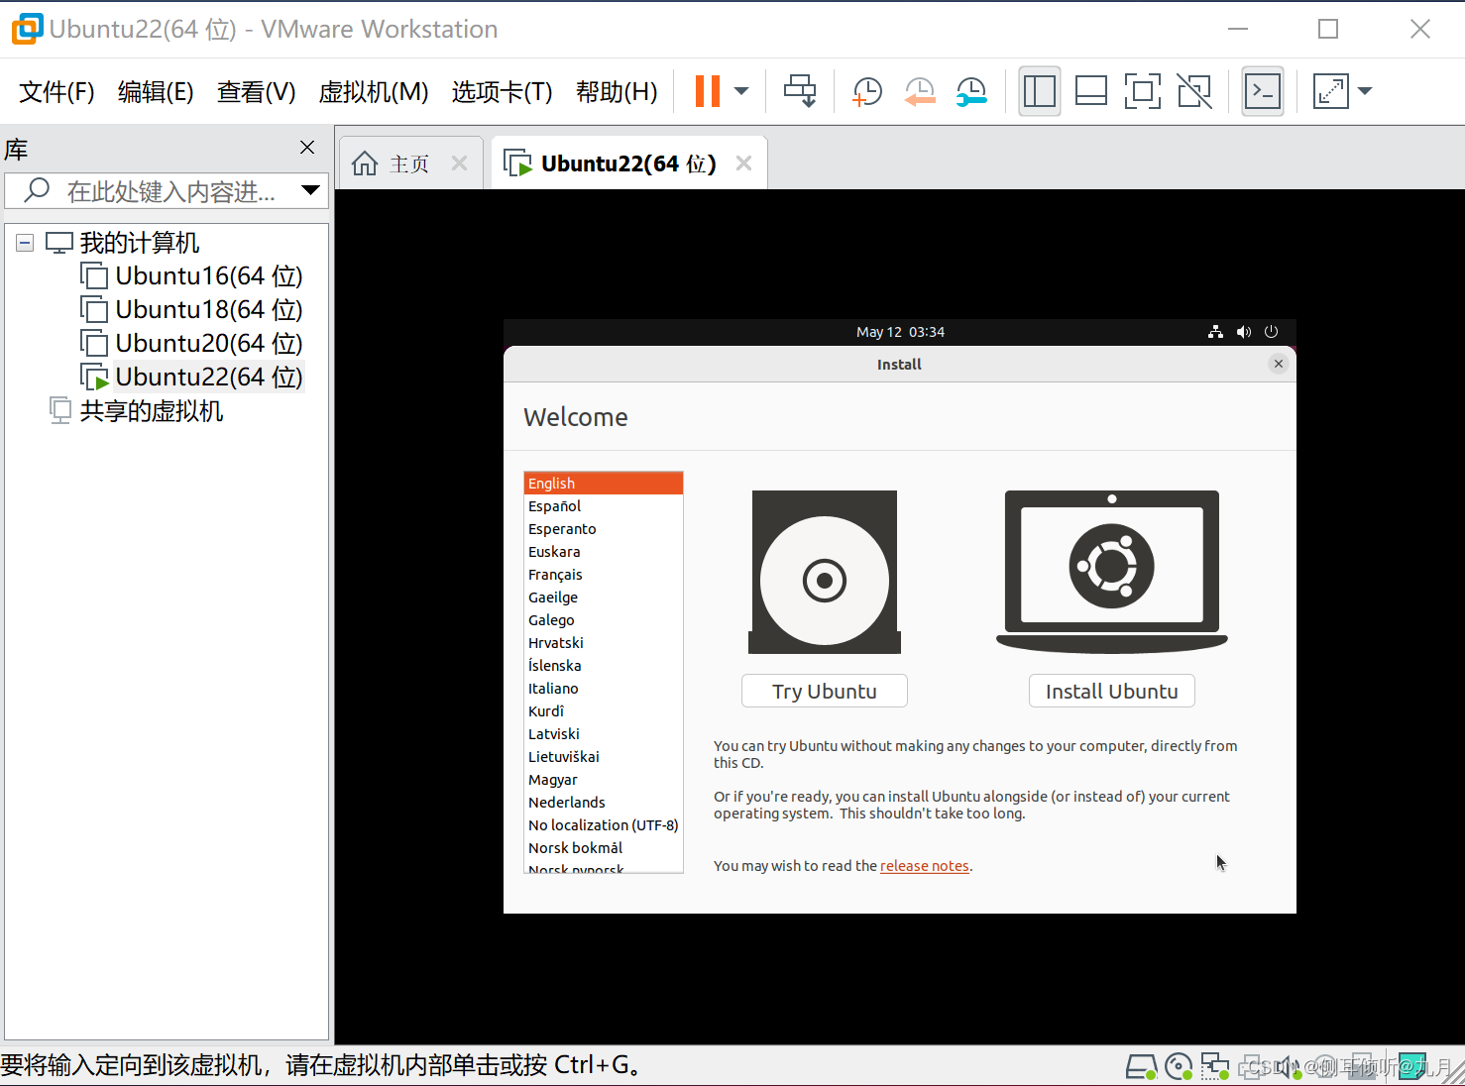Open the May 12 03:34 clock menu
This screenshot has height=1086, width=1465.
click(x=900, y=332)
